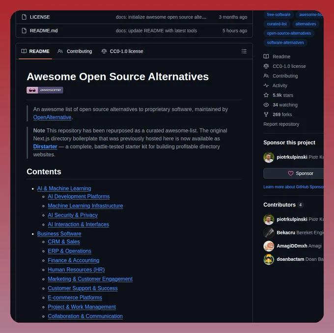Click the curated-list topic tag
Viewport: 334px width, 333px height.
[277, 24]
